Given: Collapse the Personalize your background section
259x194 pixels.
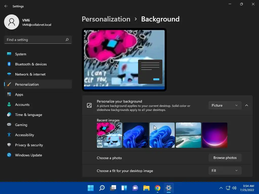Looking at the screenshot, I should [246, 105].
